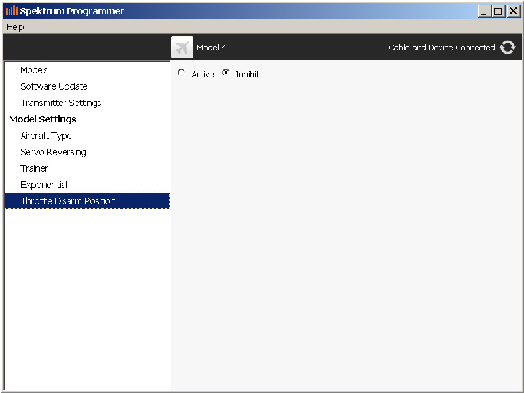Click the refresh connection icon
This screenshot has width=524, height=393.
[x=507, y=47]
